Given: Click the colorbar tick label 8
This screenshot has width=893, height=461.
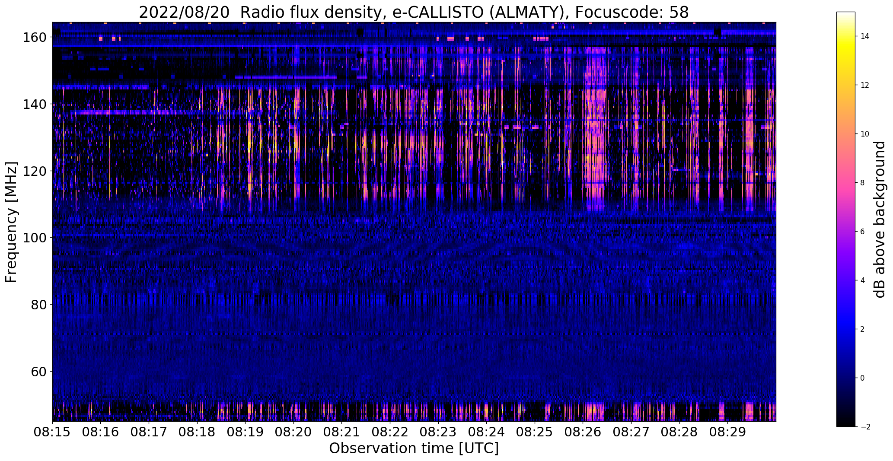Looking at the screenshot, I should (863, 183).
